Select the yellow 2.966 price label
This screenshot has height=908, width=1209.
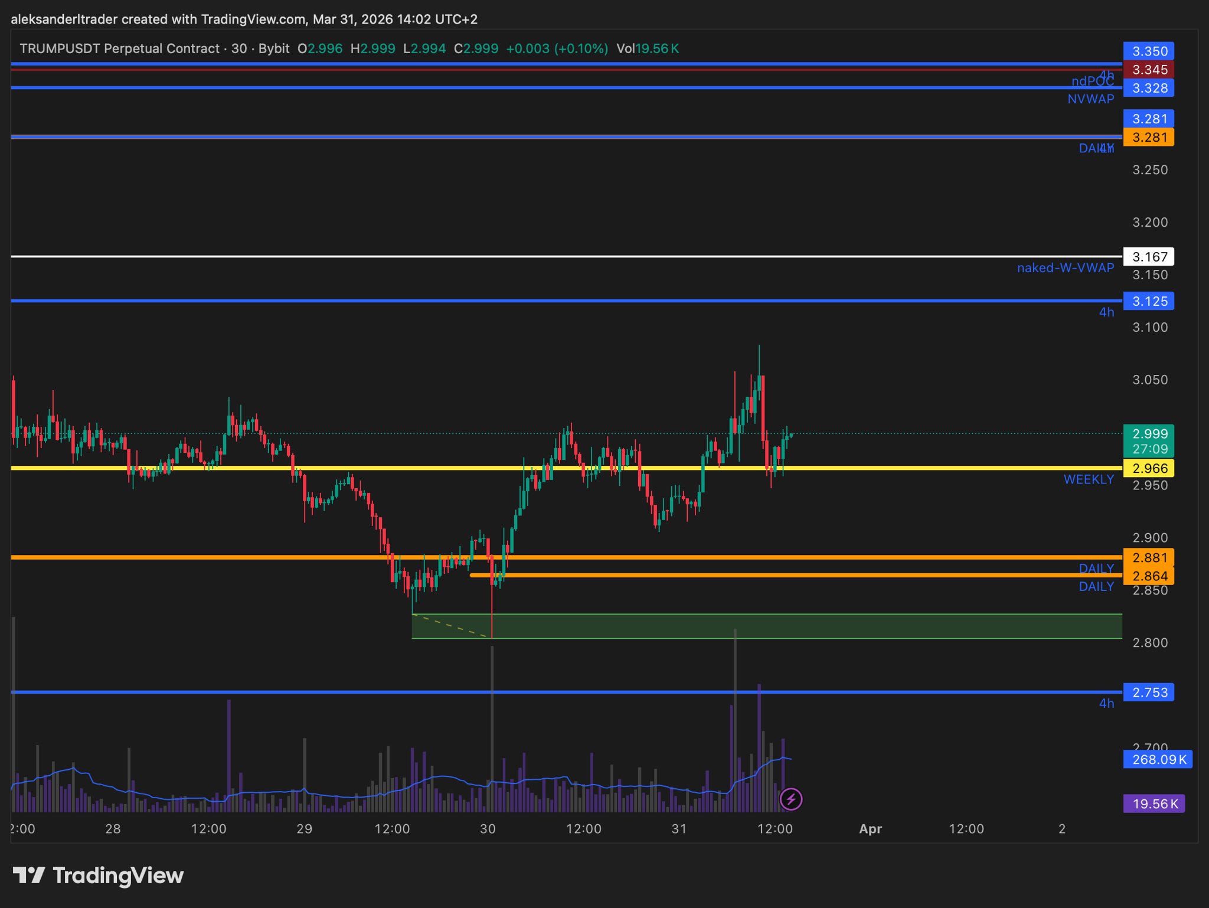click(x=1148, y=468)
